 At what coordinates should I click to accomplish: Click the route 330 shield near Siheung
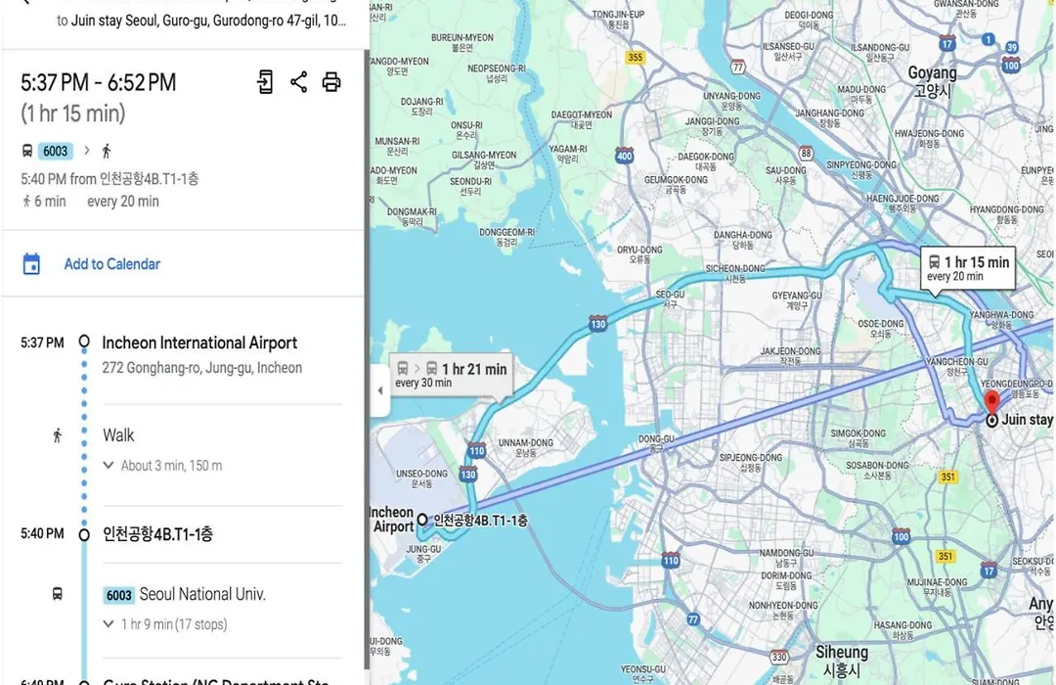coord(779,657)
